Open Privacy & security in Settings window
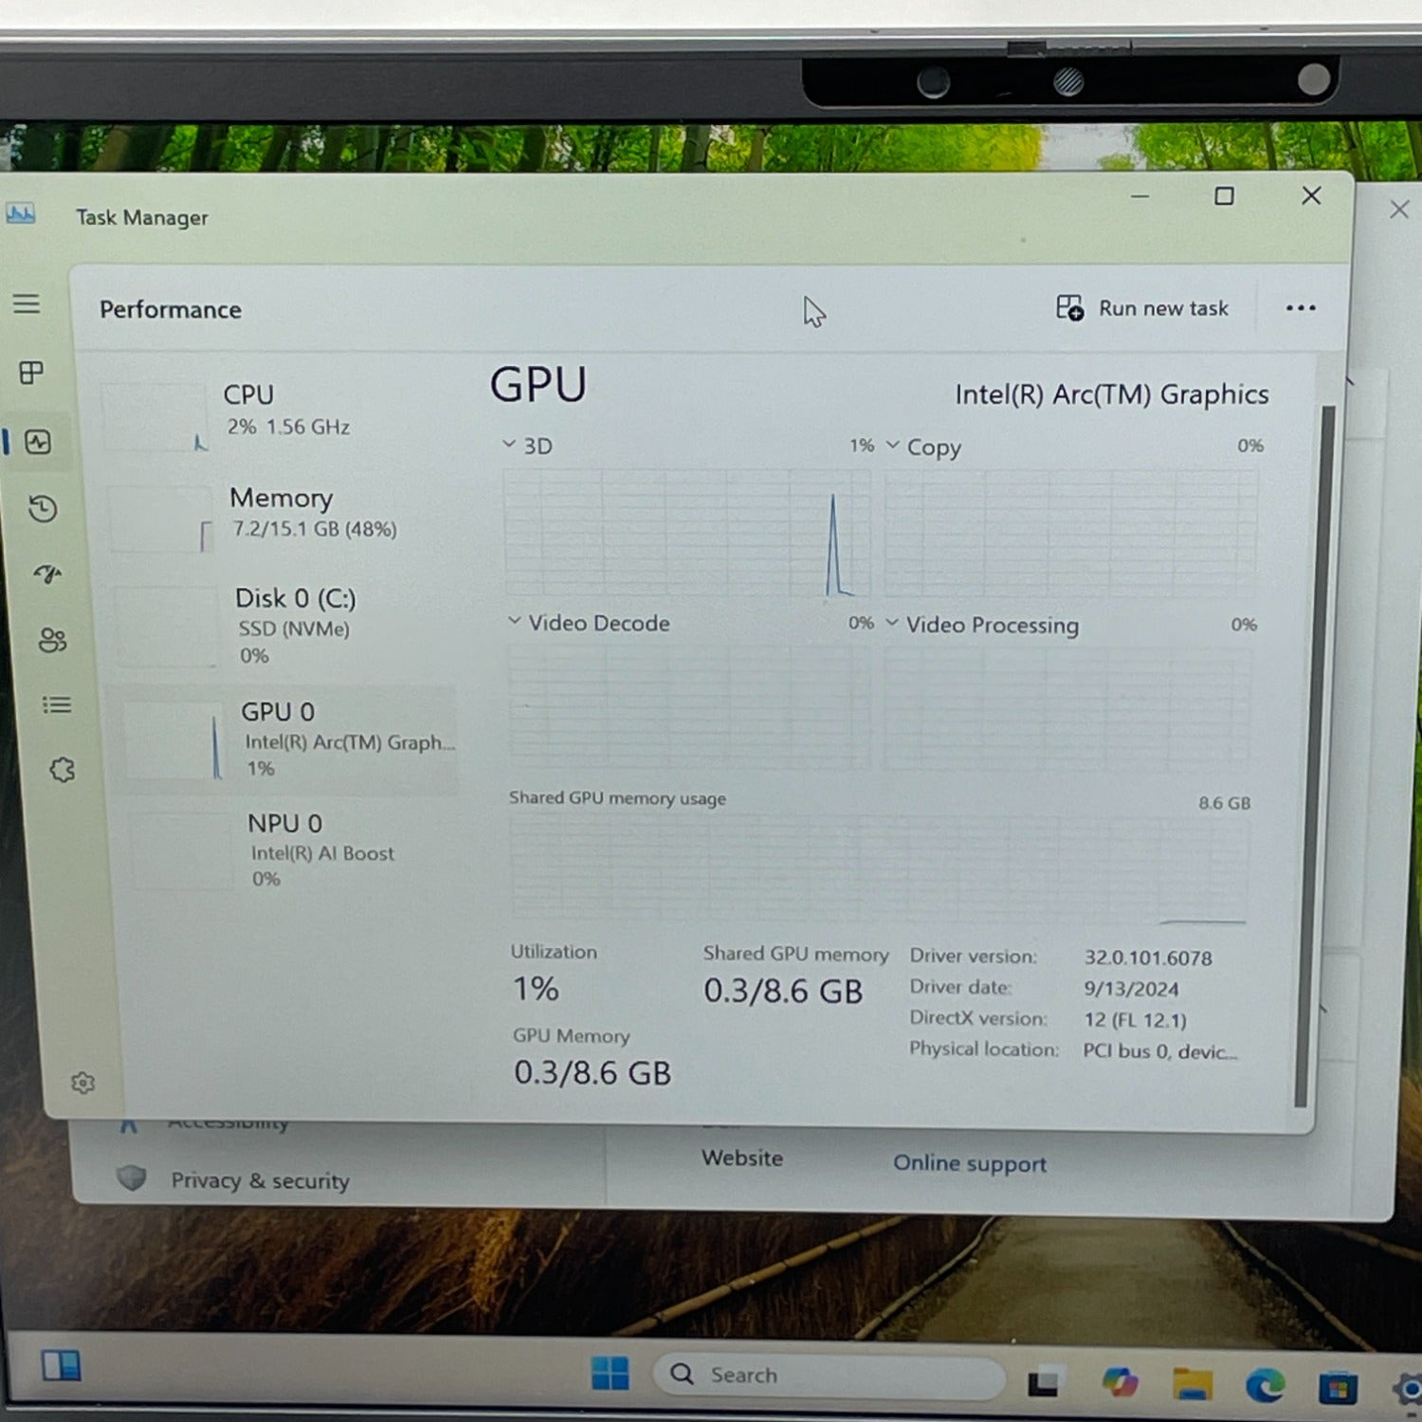Screen dimensions: 1422x1422 click(x=232, y=1180)
